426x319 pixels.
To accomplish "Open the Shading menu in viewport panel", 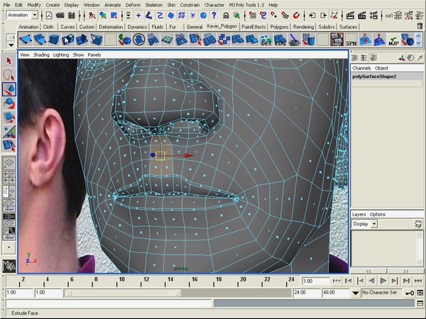I will [41, 55].
